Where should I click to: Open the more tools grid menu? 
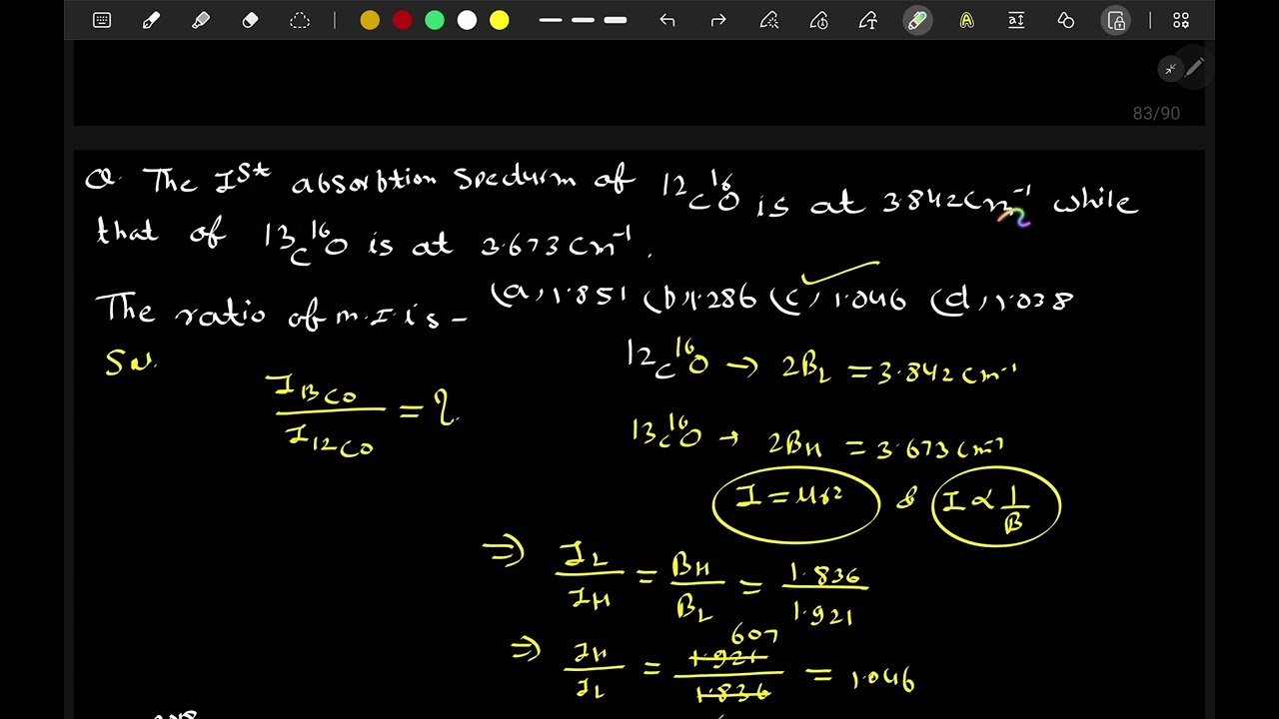[1181, 20]
